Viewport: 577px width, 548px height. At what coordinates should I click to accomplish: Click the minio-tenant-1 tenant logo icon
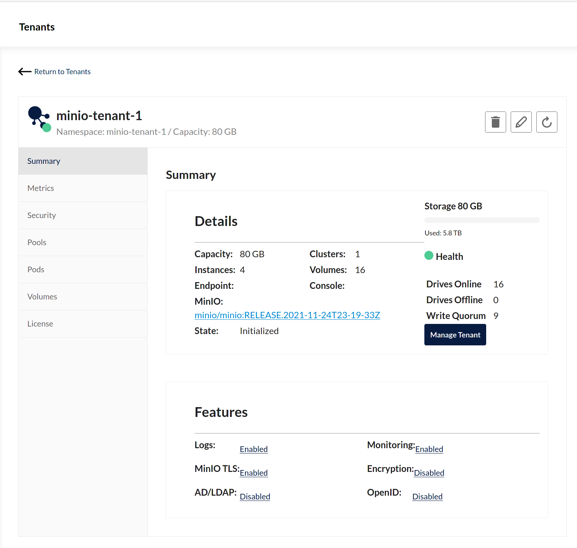click(39, 119)
